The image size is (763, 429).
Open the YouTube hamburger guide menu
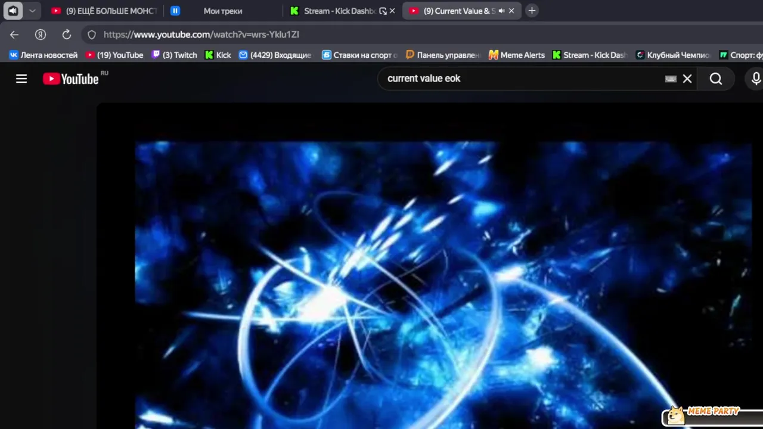pyautogui.click(x=21, y=79)
